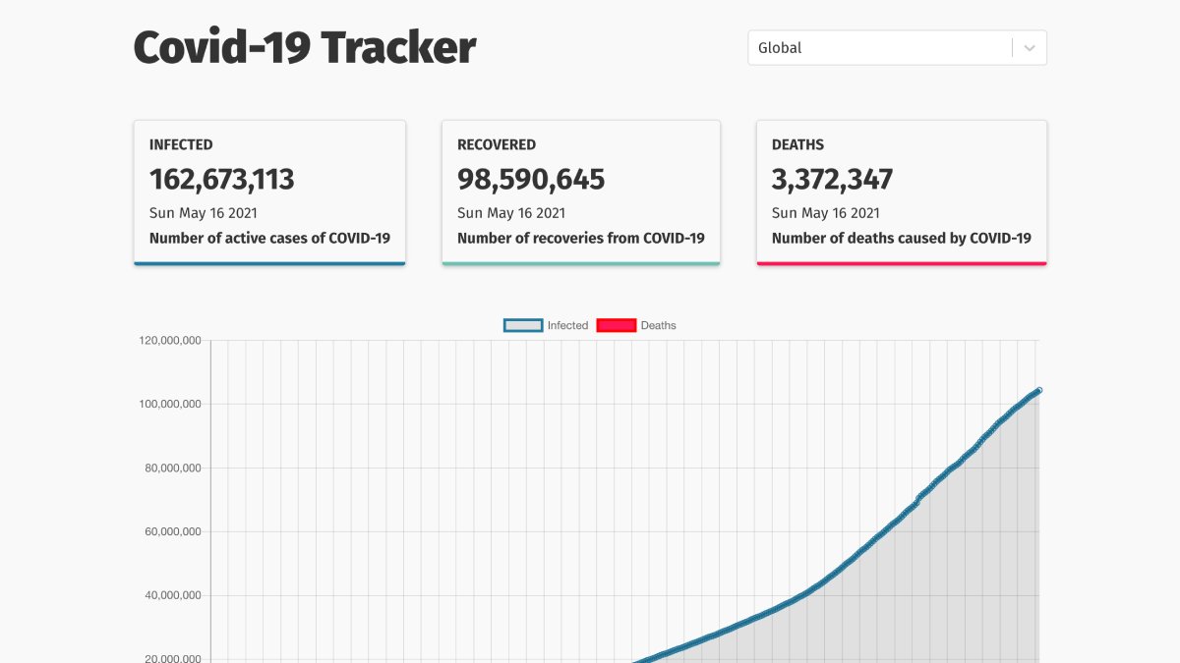Click the last data point on infected curve
This screenshot has height=663, width=1180.
[1038, 391]
